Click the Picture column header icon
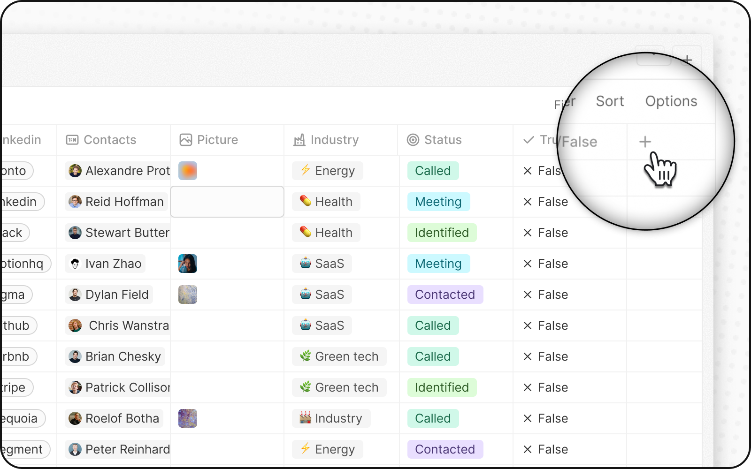 186,140
